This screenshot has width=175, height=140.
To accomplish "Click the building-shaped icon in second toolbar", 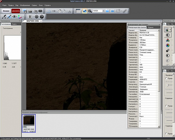I will click(x=30, y=17).
